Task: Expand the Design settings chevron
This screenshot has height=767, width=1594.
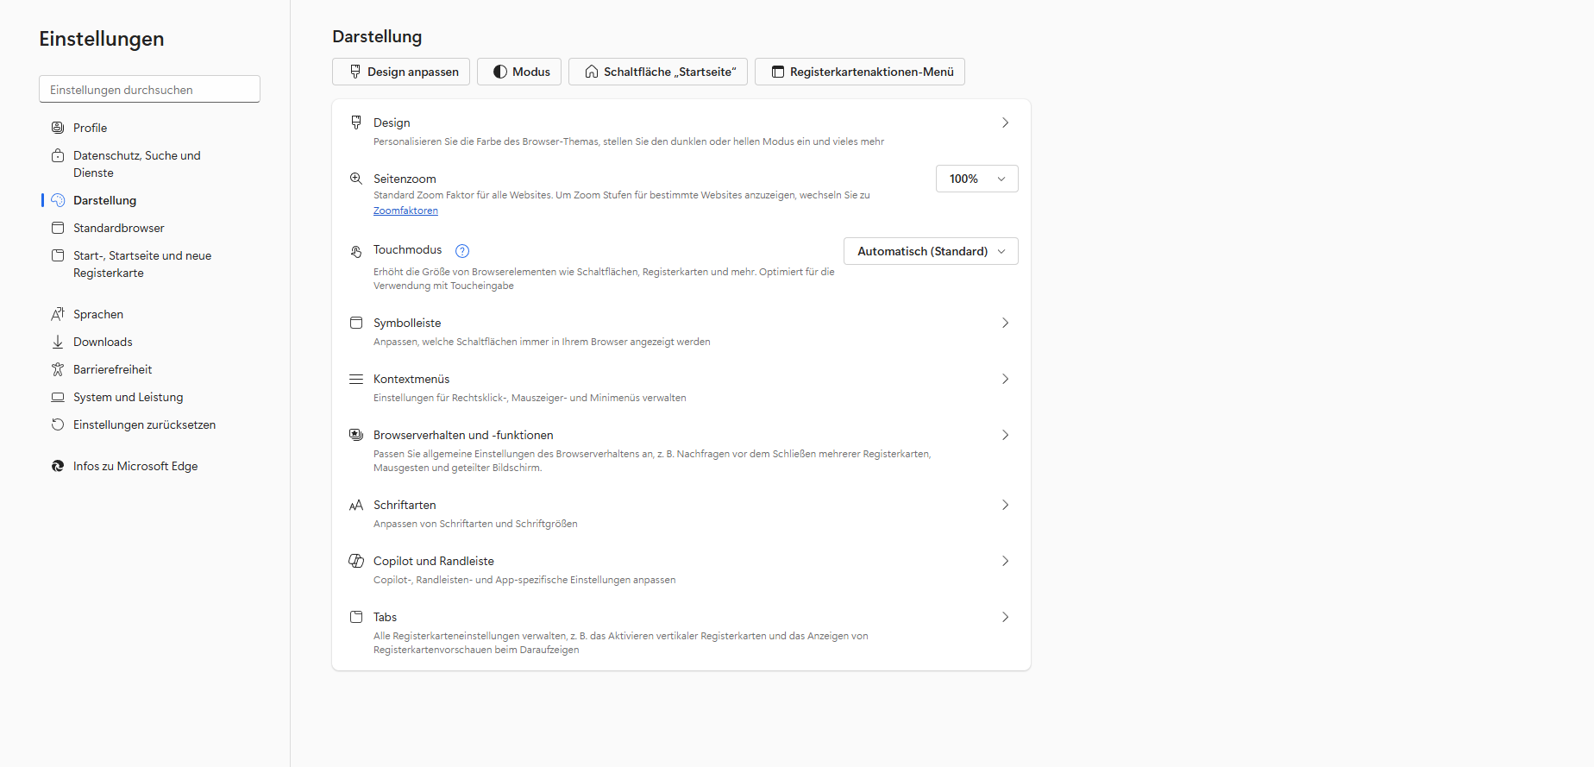Action: (x=1005, y=123)
